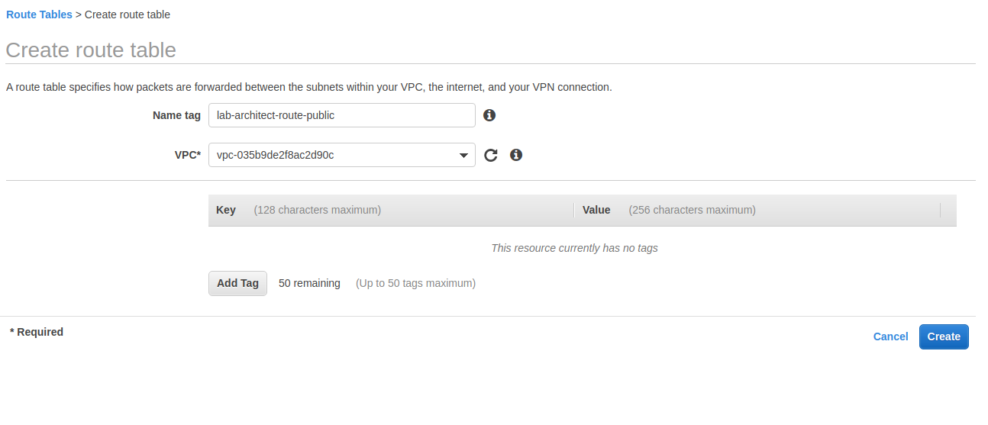Click the divider between Key and Value columns
This screenshot has width=988, height=425.
(x=574, y=210)
